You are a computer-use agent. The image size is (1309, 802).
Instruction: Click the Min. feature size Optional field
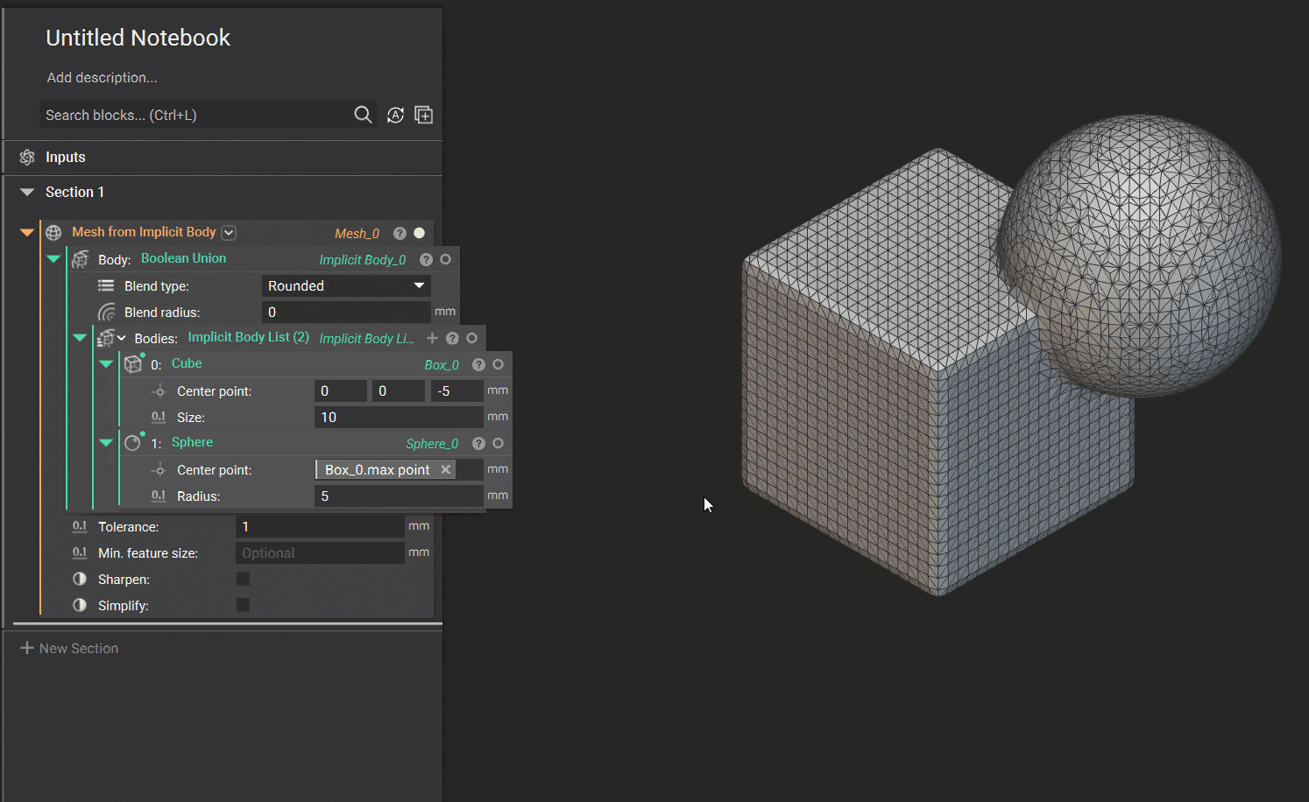click(x=320, y=552)
